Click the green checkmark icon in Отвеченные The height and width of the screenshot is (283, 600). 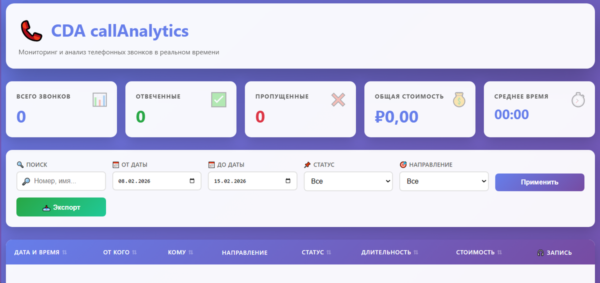pyautogui.click(x=219, y=99)
